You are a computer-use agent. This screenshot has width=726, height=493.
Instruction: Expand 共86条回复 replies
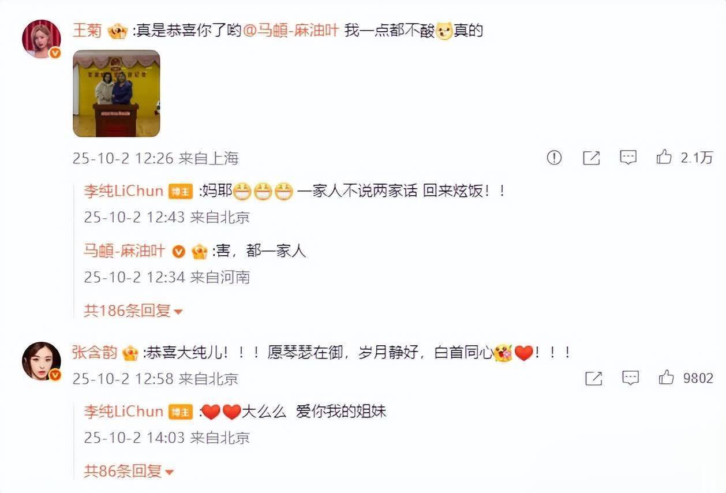(x=129, y=472)
